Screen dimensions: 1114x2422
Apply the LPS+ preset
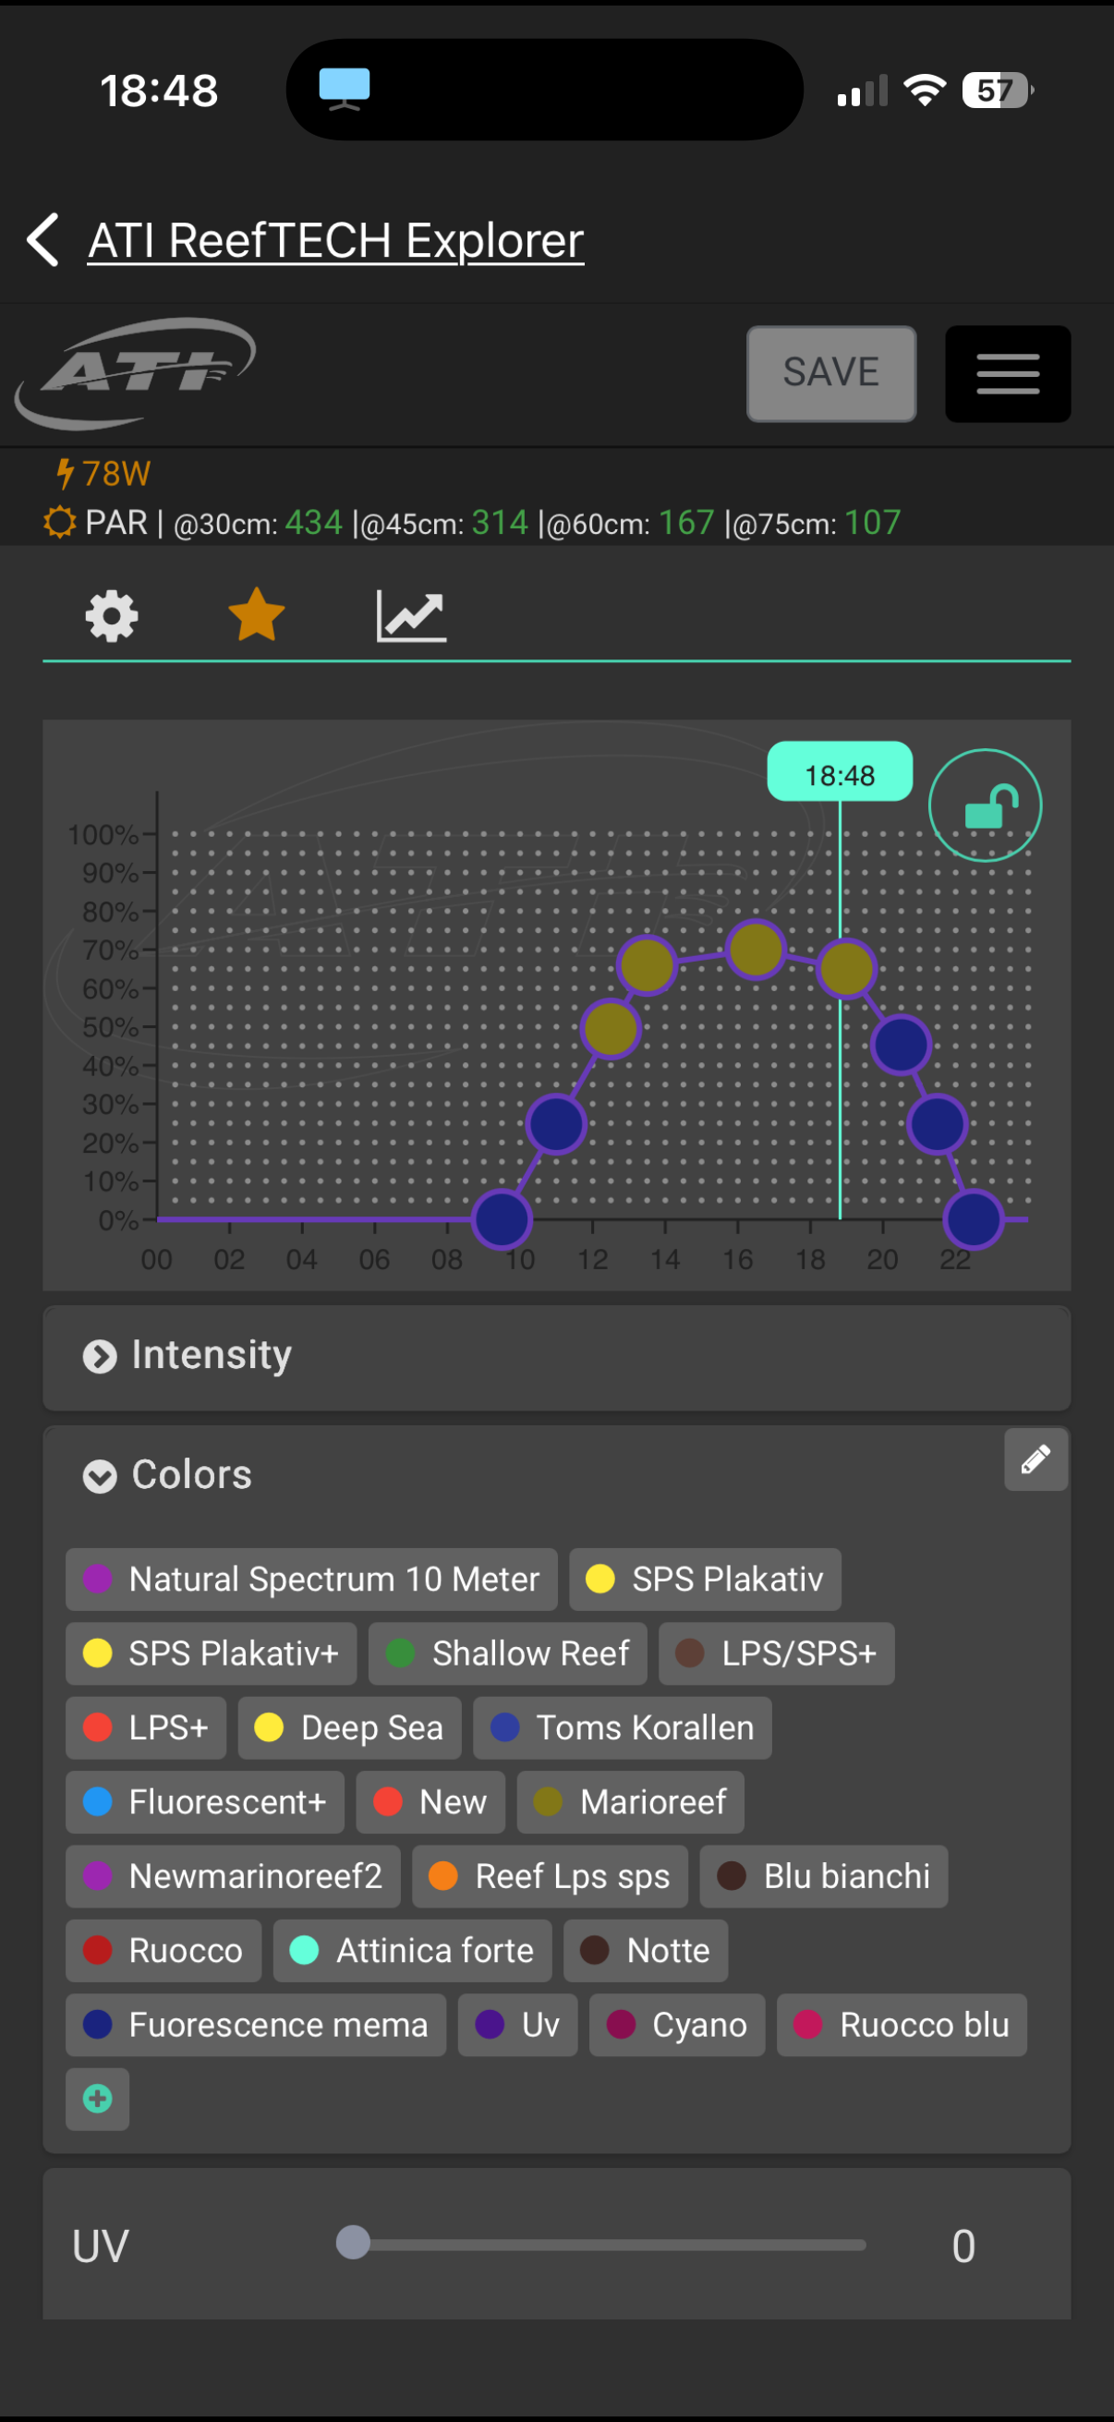pos(146,1727)
